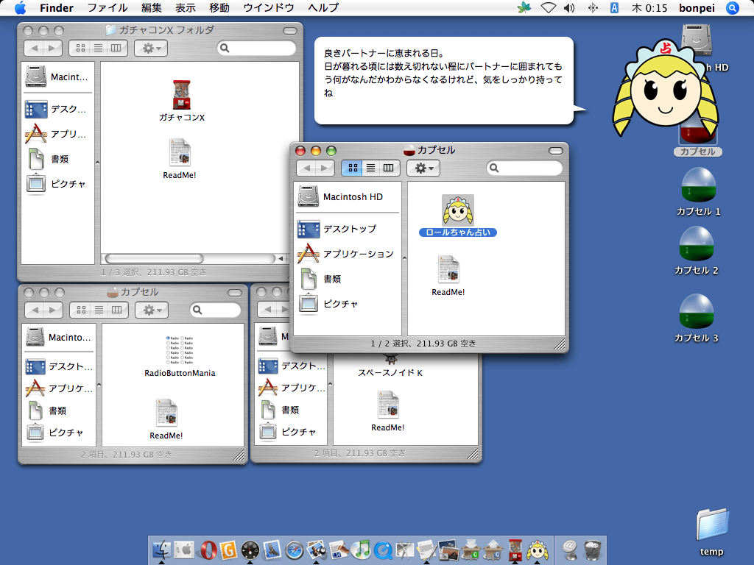The height and width of the screenshot is (565, 754).
Task: Open input source A menu
Action: coord(614,7)
